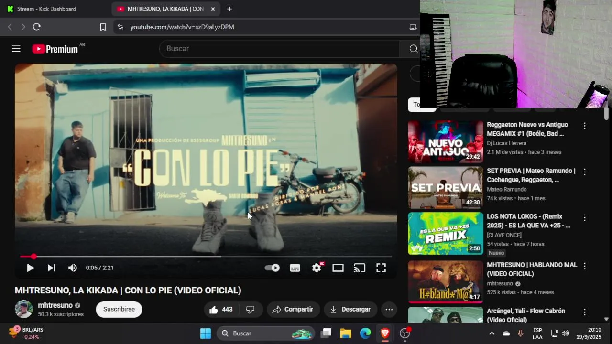Go back in browser
Viewport: 612px width, 344px height.
pos(10,27)
